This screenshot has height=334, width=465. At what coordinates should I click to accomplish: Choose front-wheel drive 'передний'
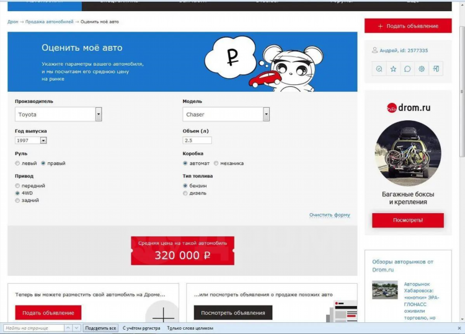[17, 186]
